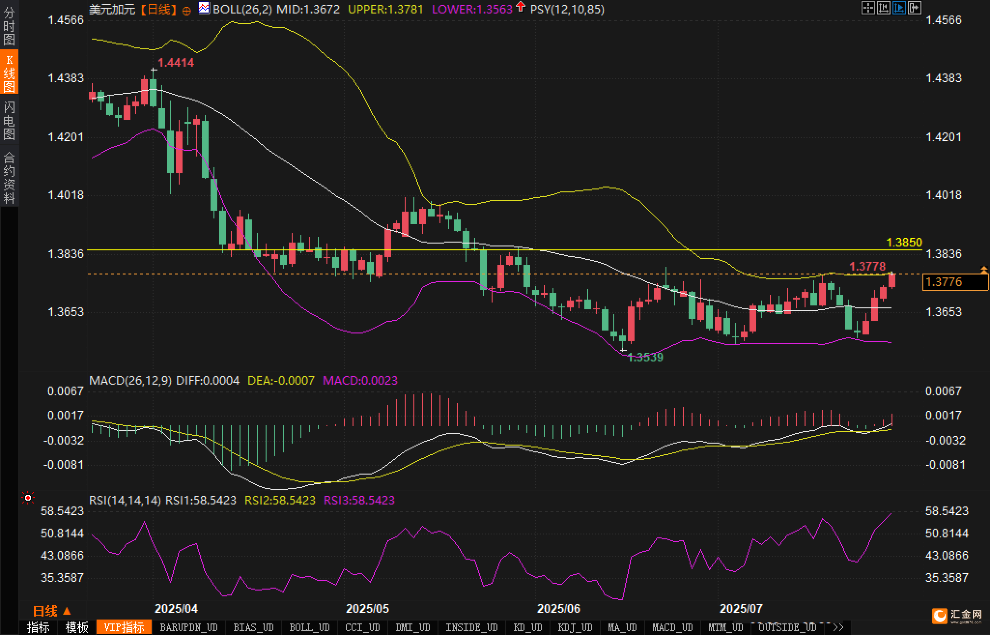Click the MID:1.3672 value

(x=308, y=9)
